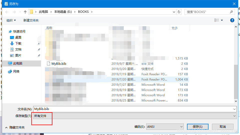Open the help question mark icon
The height and width of the screenshot is (135, 240).
(232, 20)
